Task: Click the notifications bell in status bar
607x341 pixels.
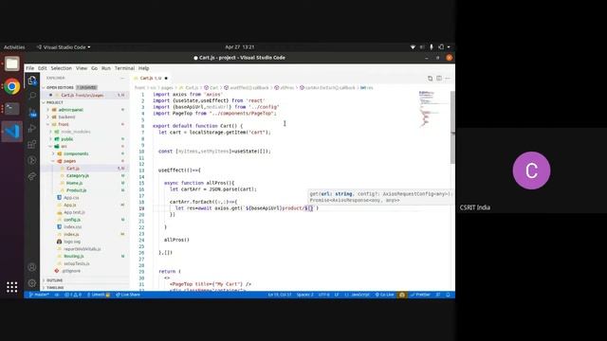Action: coord(448,295)
